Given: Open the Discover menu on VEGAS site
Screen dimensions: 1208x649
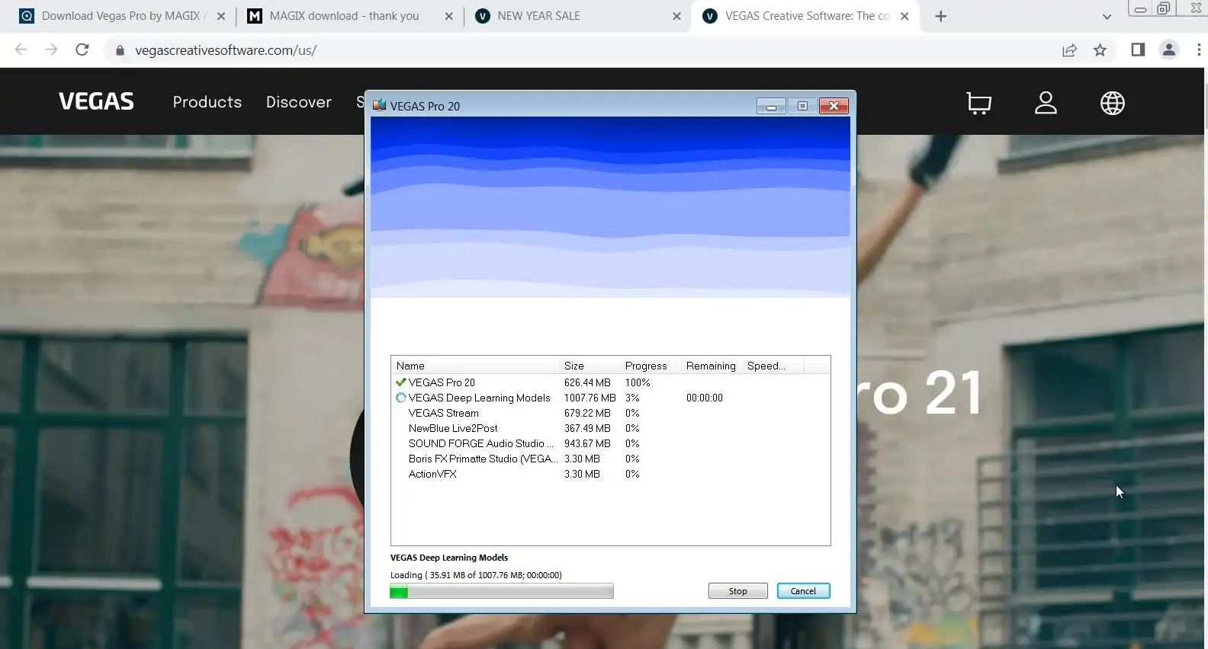Looking at the screenshot, I should [298, 102].
